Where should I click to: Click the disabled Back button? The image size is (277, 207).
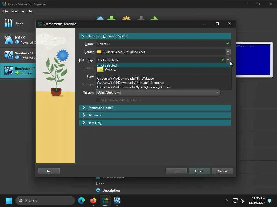[176, 171]
